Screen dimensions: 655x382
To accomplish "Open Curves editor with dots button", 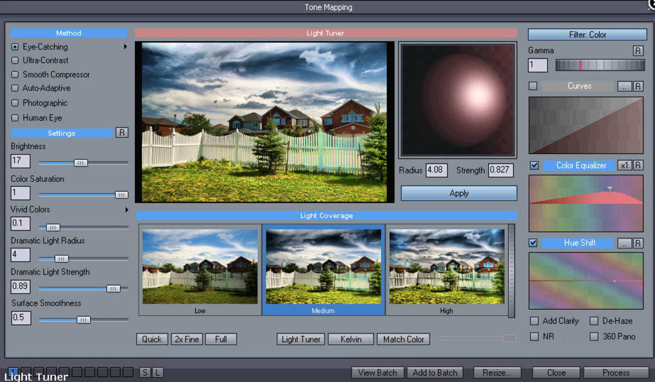I will tap(624, 87).
